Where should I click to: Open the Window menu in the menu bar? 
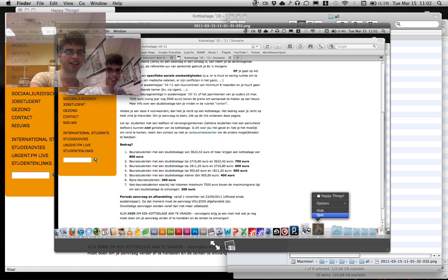(x=99, y=3)
